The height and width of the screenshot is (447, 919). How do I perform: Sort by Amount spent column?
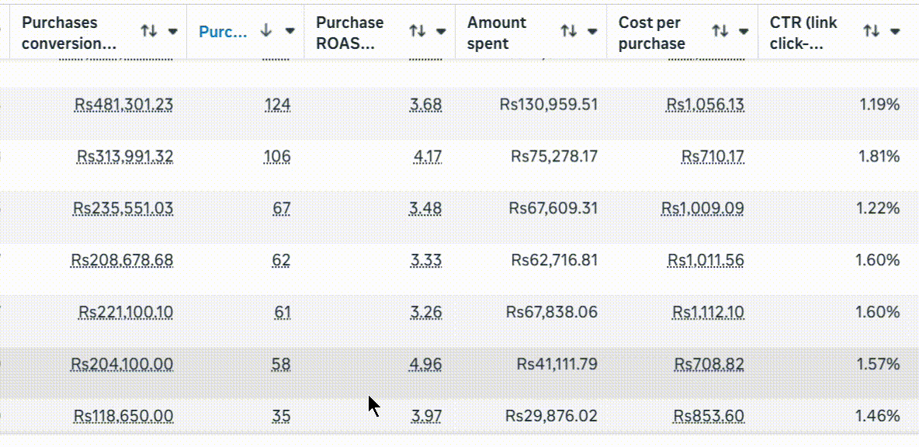568,32
